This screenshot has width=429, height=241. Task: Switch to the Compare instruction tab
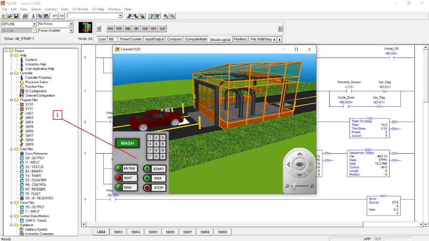[x=174, y=40]
